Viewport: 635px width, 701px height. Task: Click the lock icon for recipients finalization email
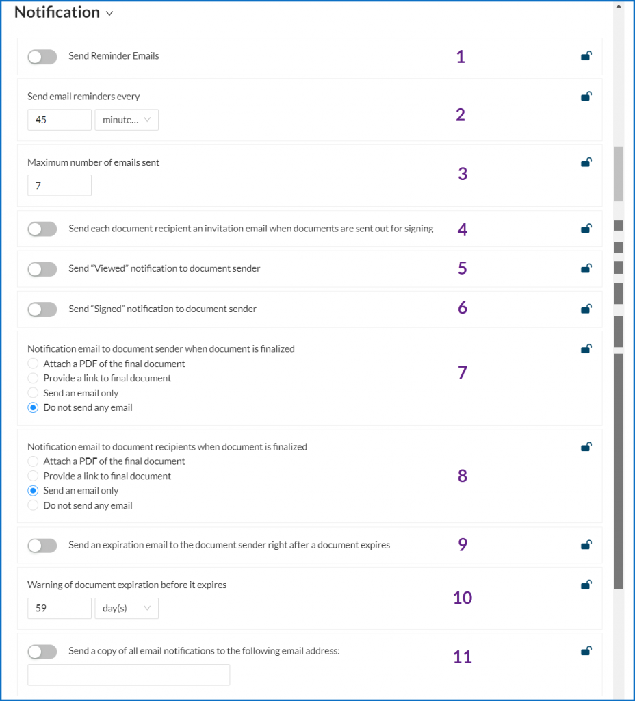tap(586, 446)
